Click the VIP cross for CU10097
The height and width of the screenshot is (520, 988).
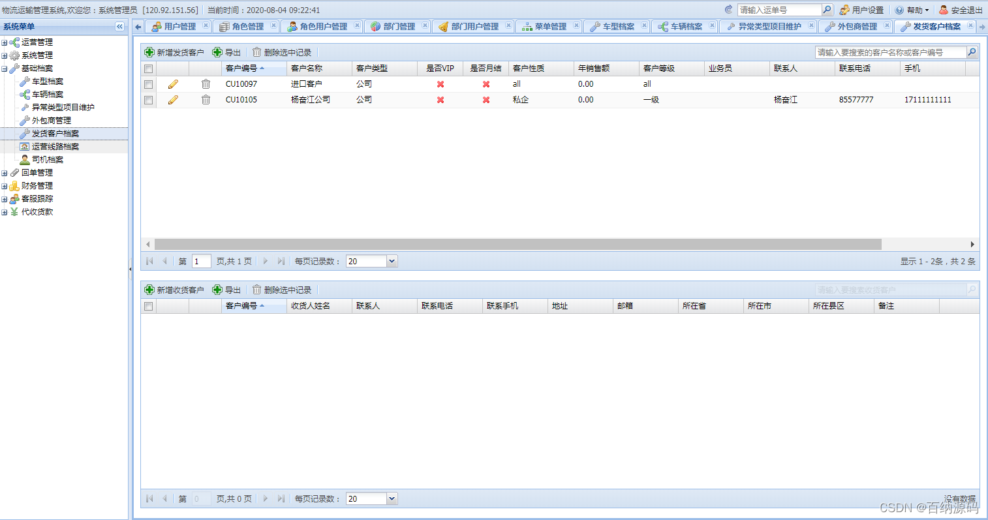[440, 84]
